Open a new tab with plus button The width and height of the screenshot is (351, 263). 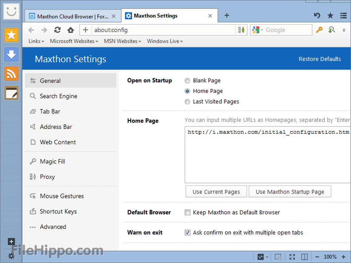click(x=227, y=15)
